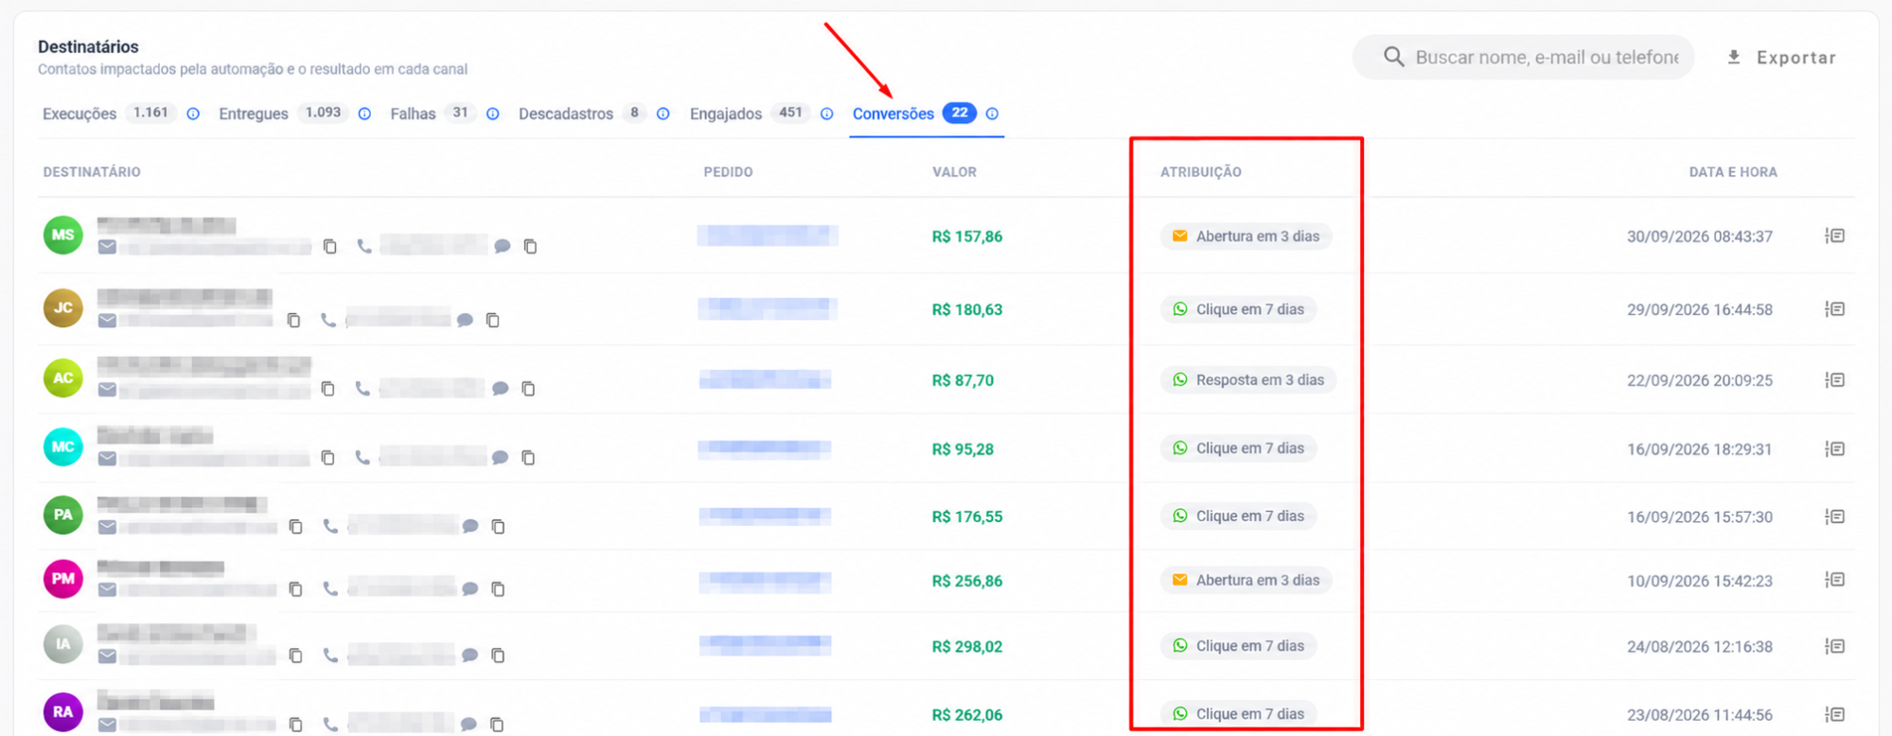Click info icon next to Execuções count

point(193,114)
